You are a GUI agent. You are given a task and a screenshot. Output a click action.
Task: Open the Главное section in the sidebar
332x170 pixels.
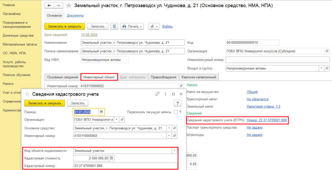coord(9,5)
